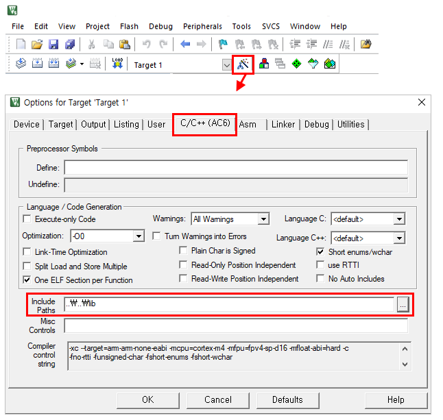Click the green diamond Pack Installer icon
Screen dimensions: 443x420
click(296, 64)
